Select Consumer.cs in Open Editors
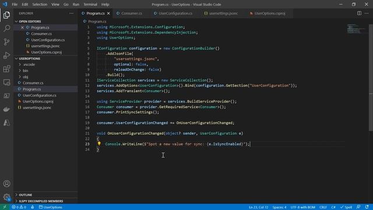 pos(41,34)
